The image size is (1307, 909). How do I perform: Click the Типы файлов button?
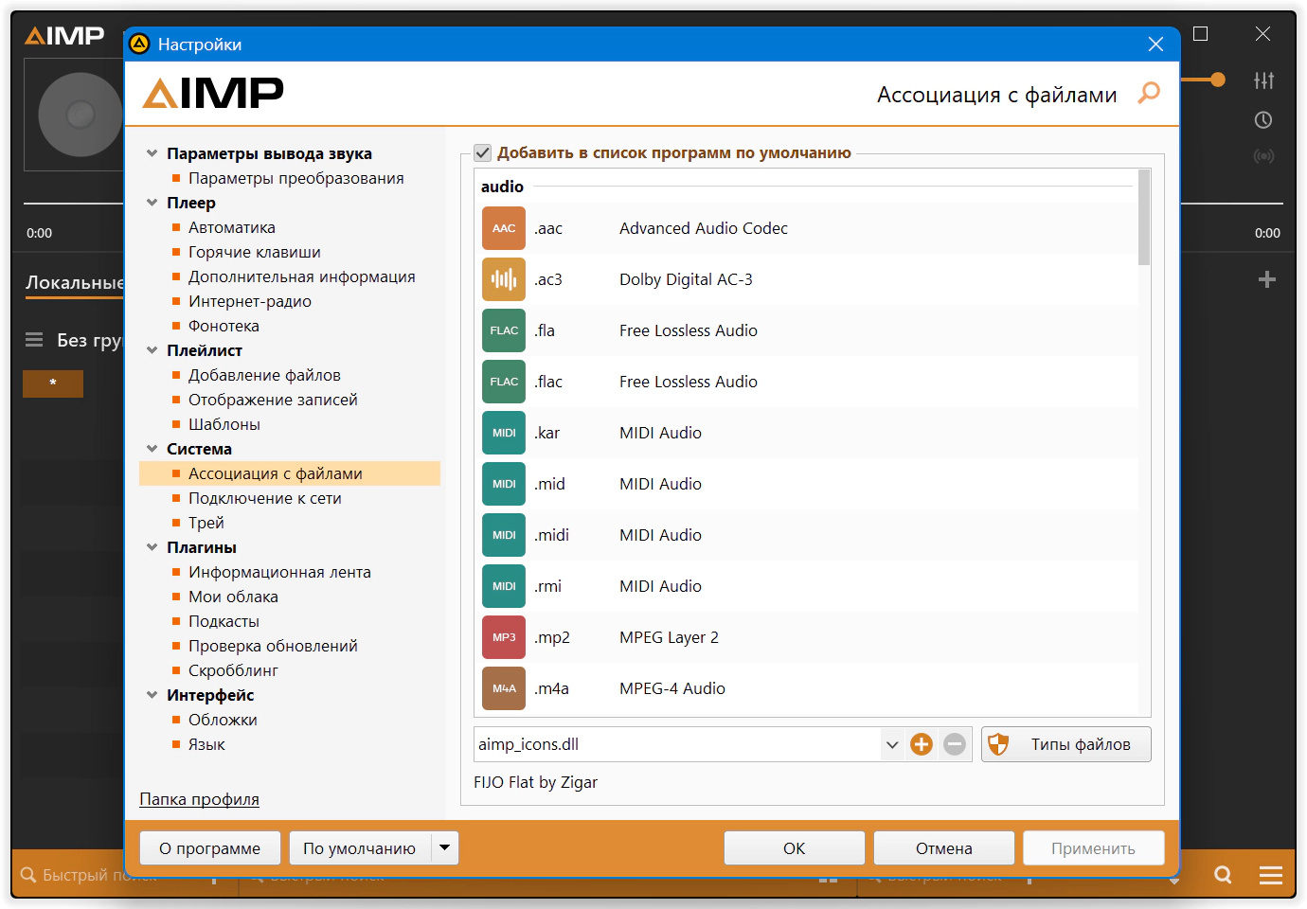click(x=1066, y=744)
